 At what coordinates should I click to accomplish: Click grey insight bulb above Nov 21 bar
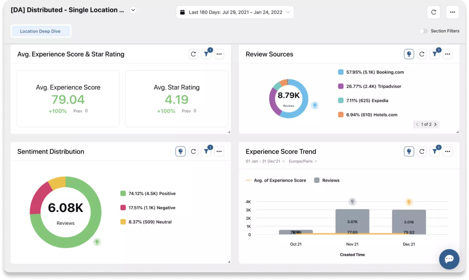coord(352,202)
